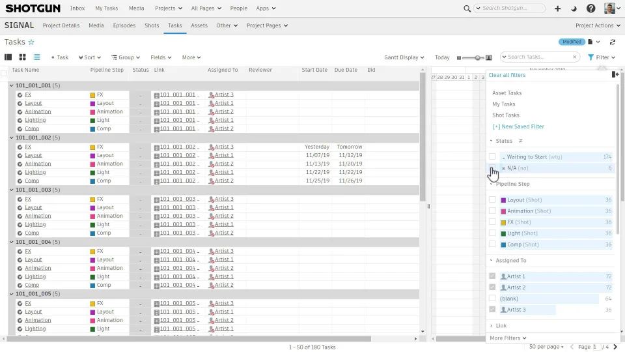Click the Gantt zoom-out small icon
The image size is (625, 352).
pos(459,58)
